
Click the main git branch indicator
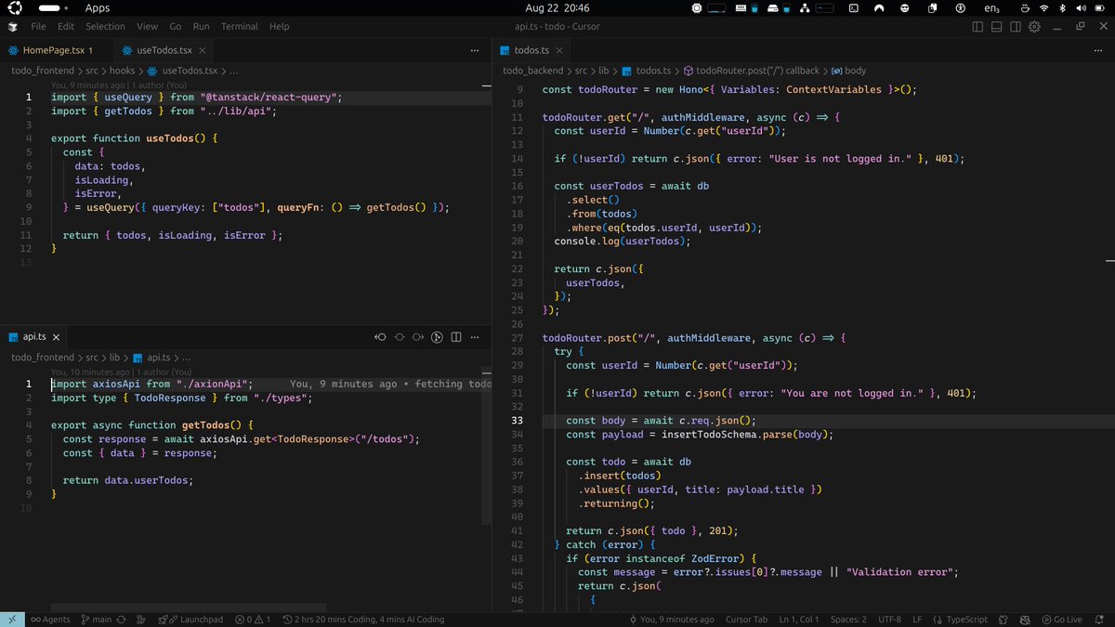point(96,620)
